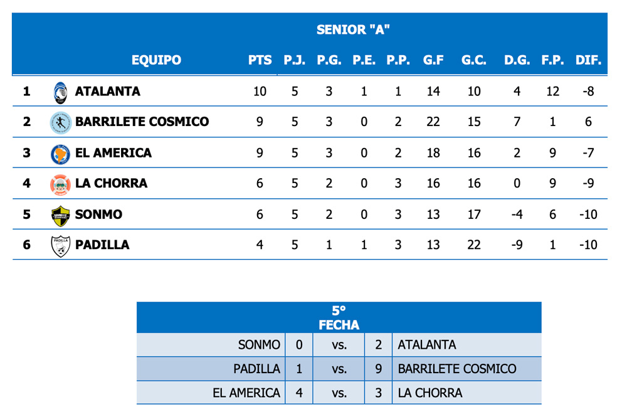
Task: Click the Padilla team shield icon
Action: (x=60, y=246)
